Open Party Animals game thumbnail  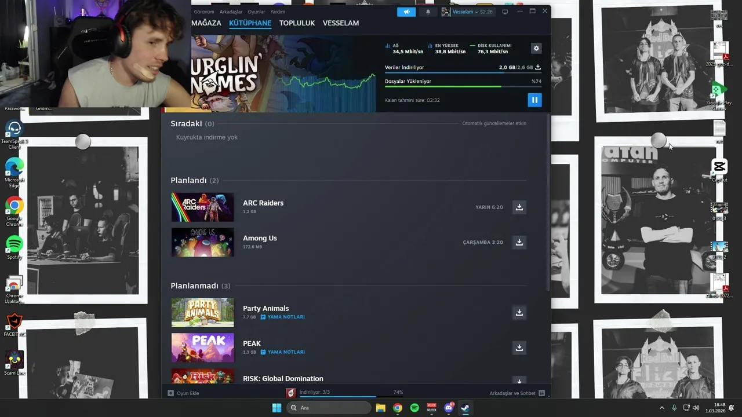(x=202, y=312)
